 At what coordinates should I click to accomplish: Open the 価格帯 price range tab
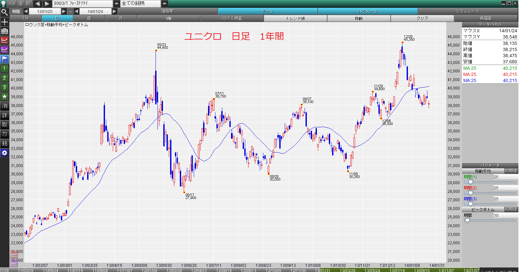point(168,11)
